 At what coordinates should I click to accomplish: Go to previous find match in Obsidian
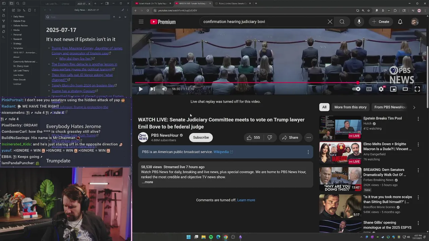coord(114,17)
